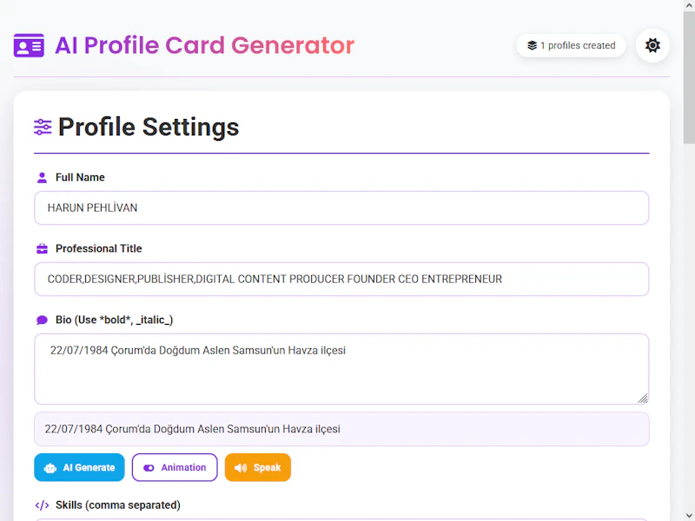
Task: Click the person icon next to Full Name
Action: tap(41, 176)
